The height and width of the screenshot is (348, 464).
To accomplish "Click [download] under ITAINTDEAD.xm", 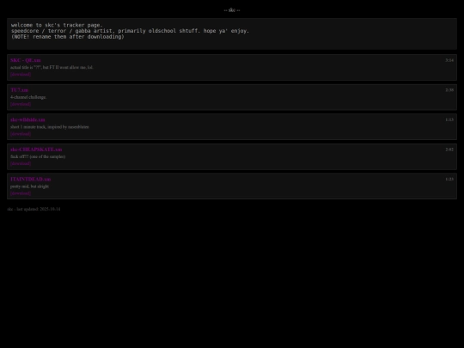I will 21,193.
